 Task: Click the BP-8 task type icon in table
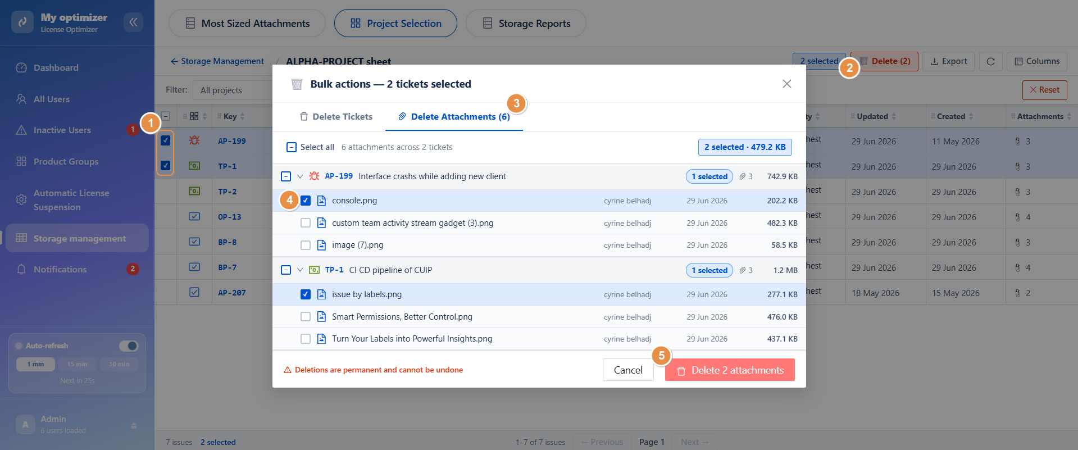(194, 242)
